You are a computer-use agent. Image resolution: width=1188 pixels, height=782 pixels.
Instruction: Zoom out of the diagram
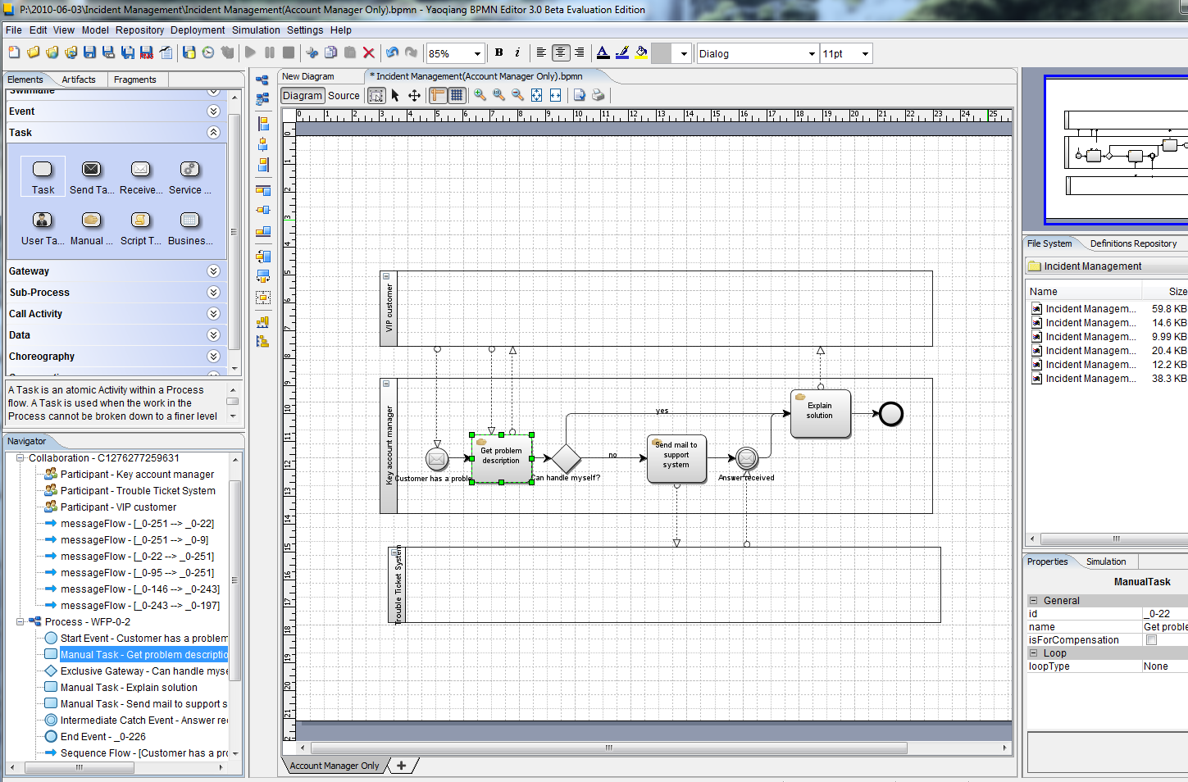coord(517,96)
